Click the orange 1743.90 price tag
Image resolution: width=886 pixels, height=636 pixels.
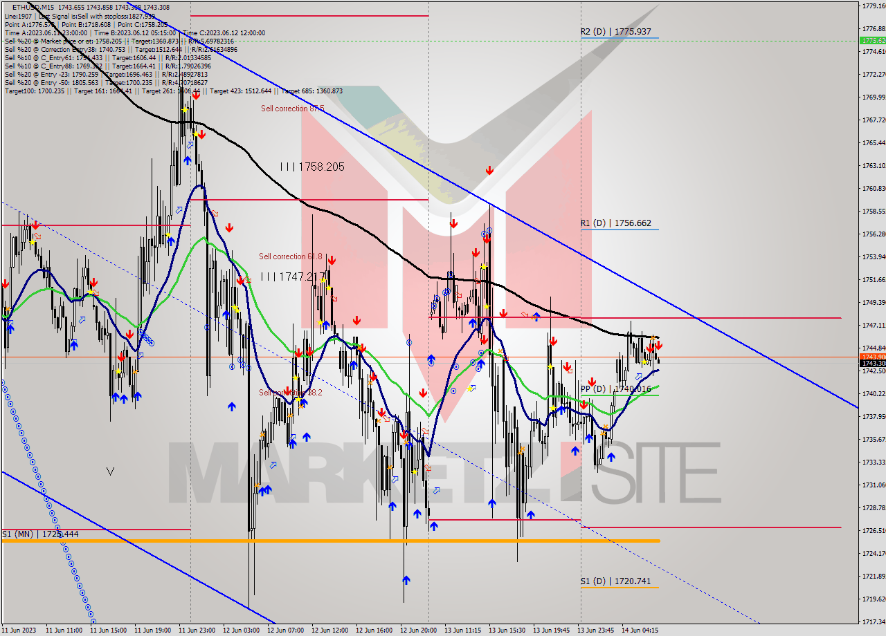872,356
